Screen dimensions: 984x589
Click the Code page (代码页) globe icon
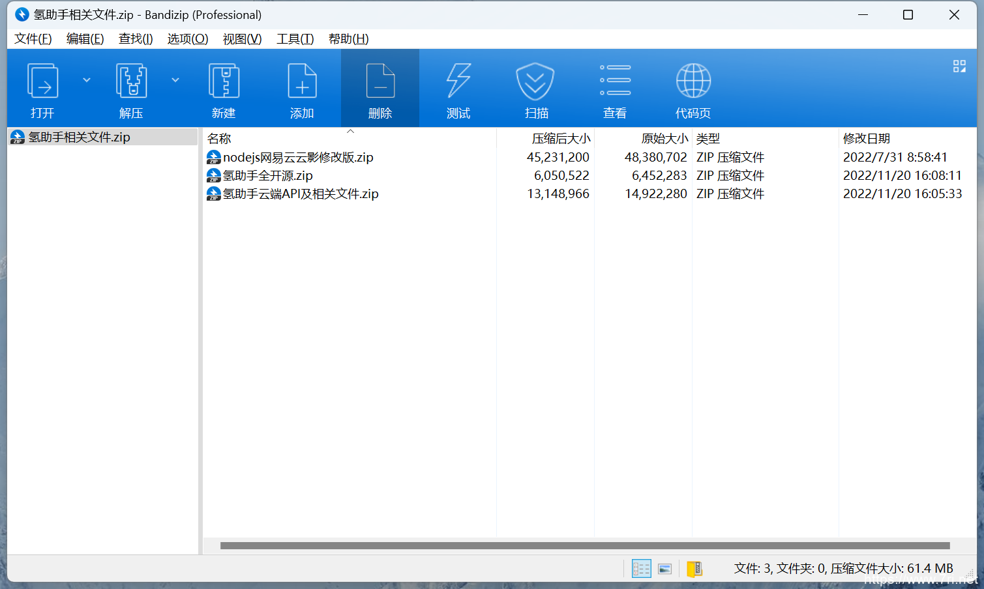(x=693, y=81)
